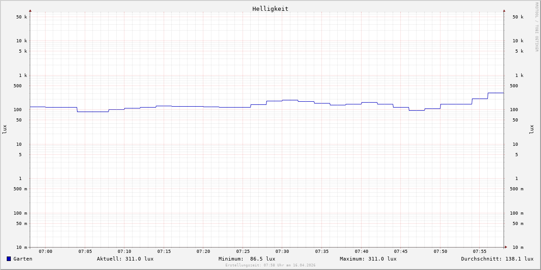Click the Durchschnitt 138.1 lux value

(497, 259)
